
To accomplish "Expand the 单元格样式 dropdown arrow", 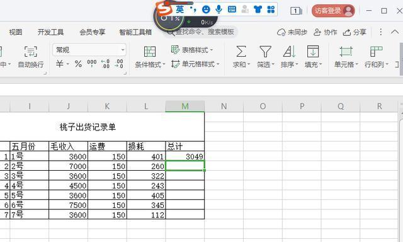I will (218, 64).
